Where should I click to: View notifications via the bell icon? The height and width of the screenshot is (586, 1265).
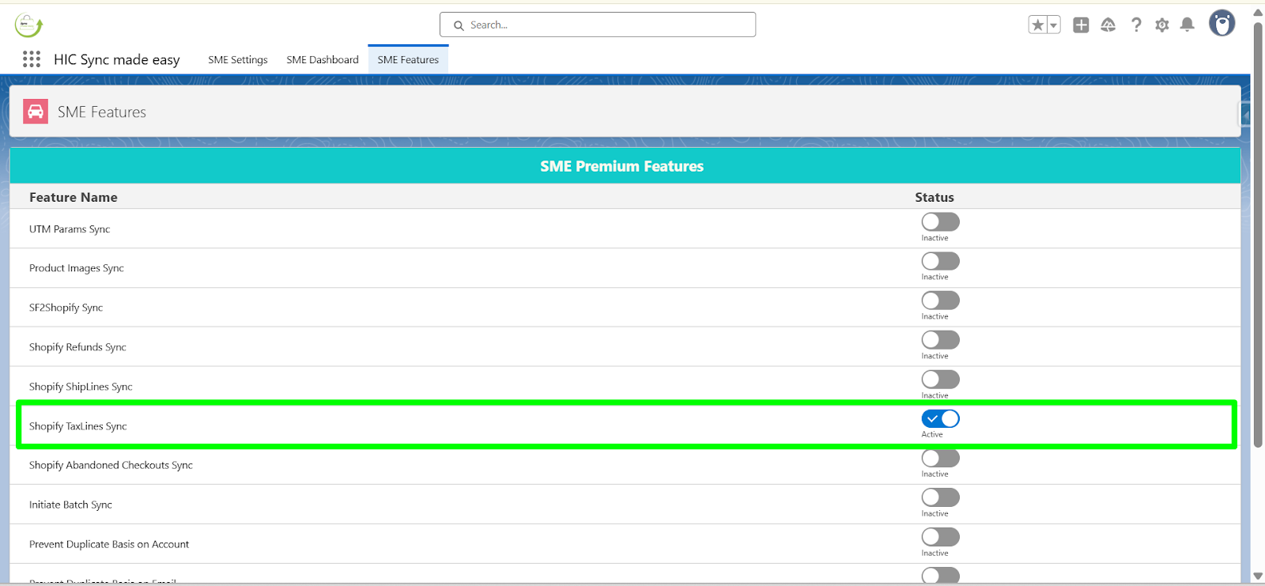coord(1188,25)
